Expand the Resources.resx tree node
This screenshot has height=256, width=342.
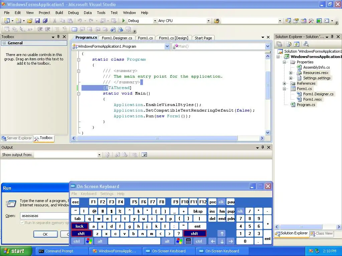click(x=291, y=73)
